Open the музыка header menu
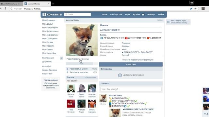Viewport: 209px width, 117px height. [x=137, y=14]
